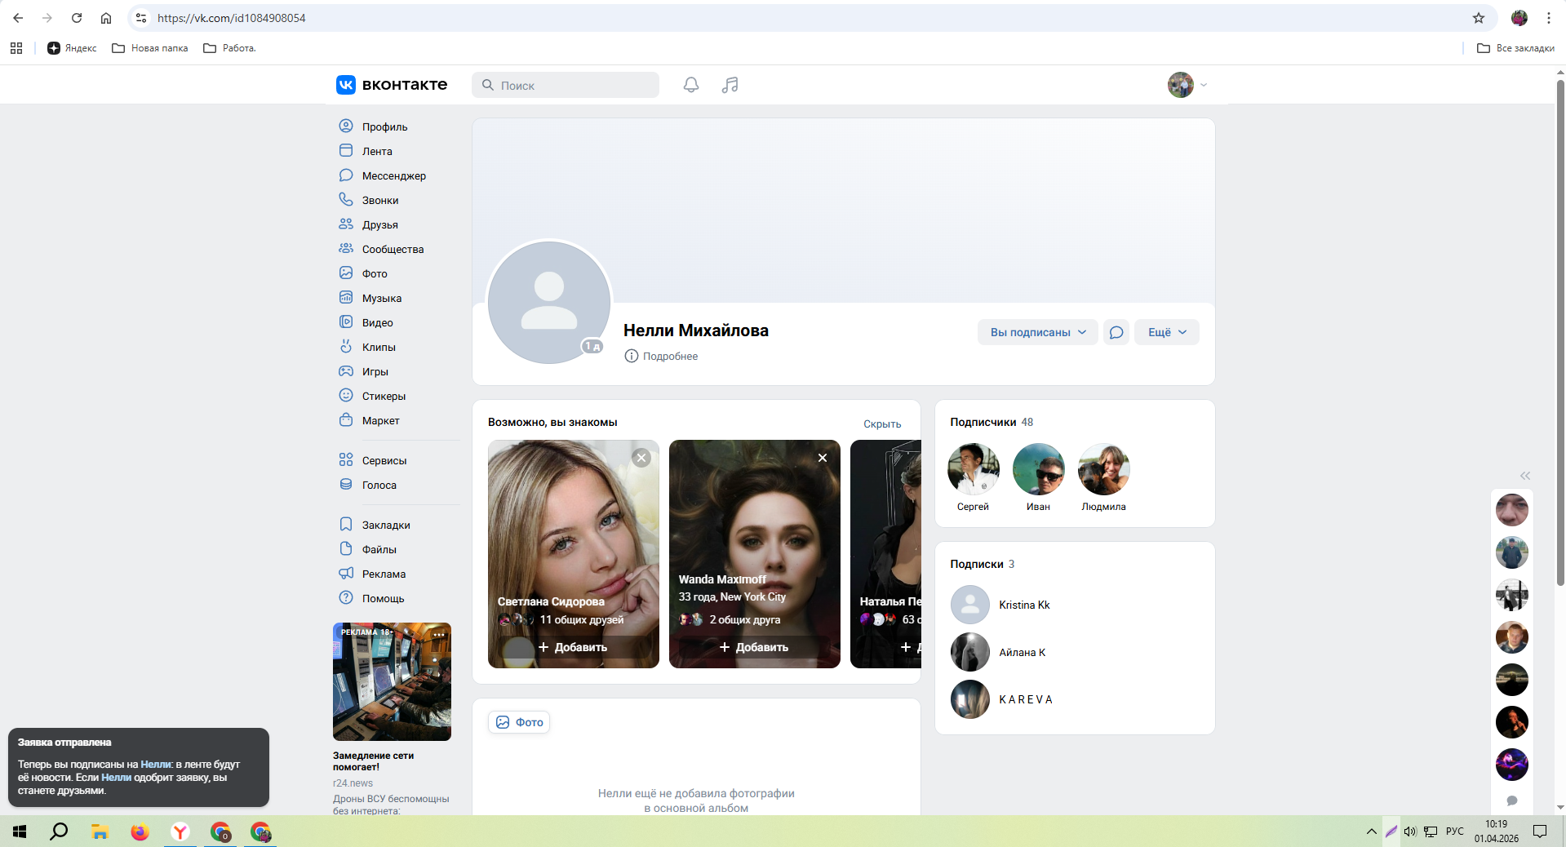Click the Реклама megaphone icon
The height and width of the screenshot is (847, 1566).
346,574
